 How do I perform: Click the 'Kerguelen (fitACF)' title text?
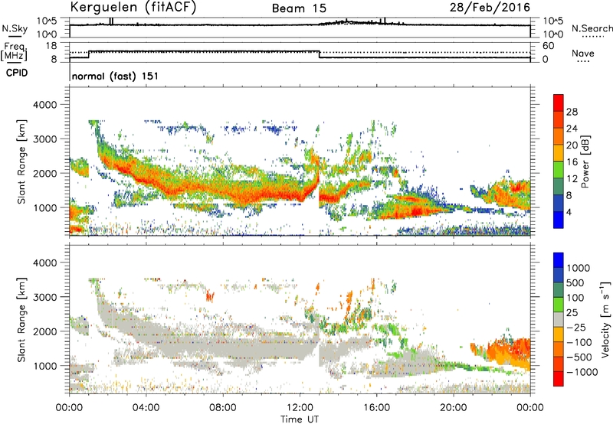pyautogui.click(x=133, y=8)
